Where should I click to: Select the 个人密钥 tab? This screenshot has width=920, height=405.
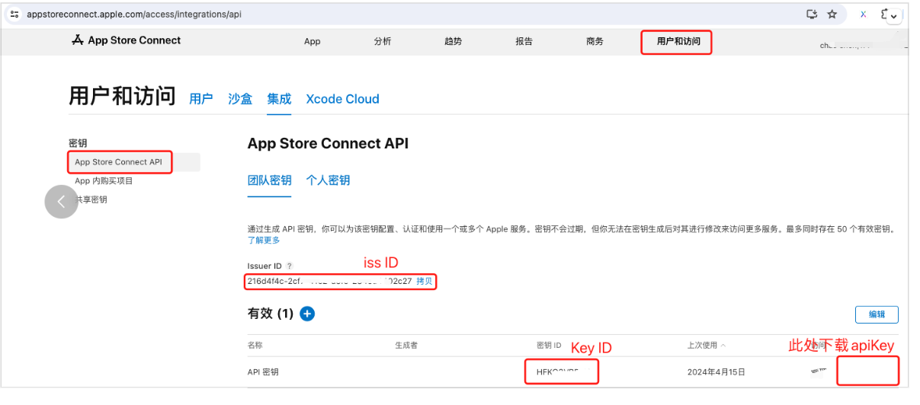coord(328,180)
